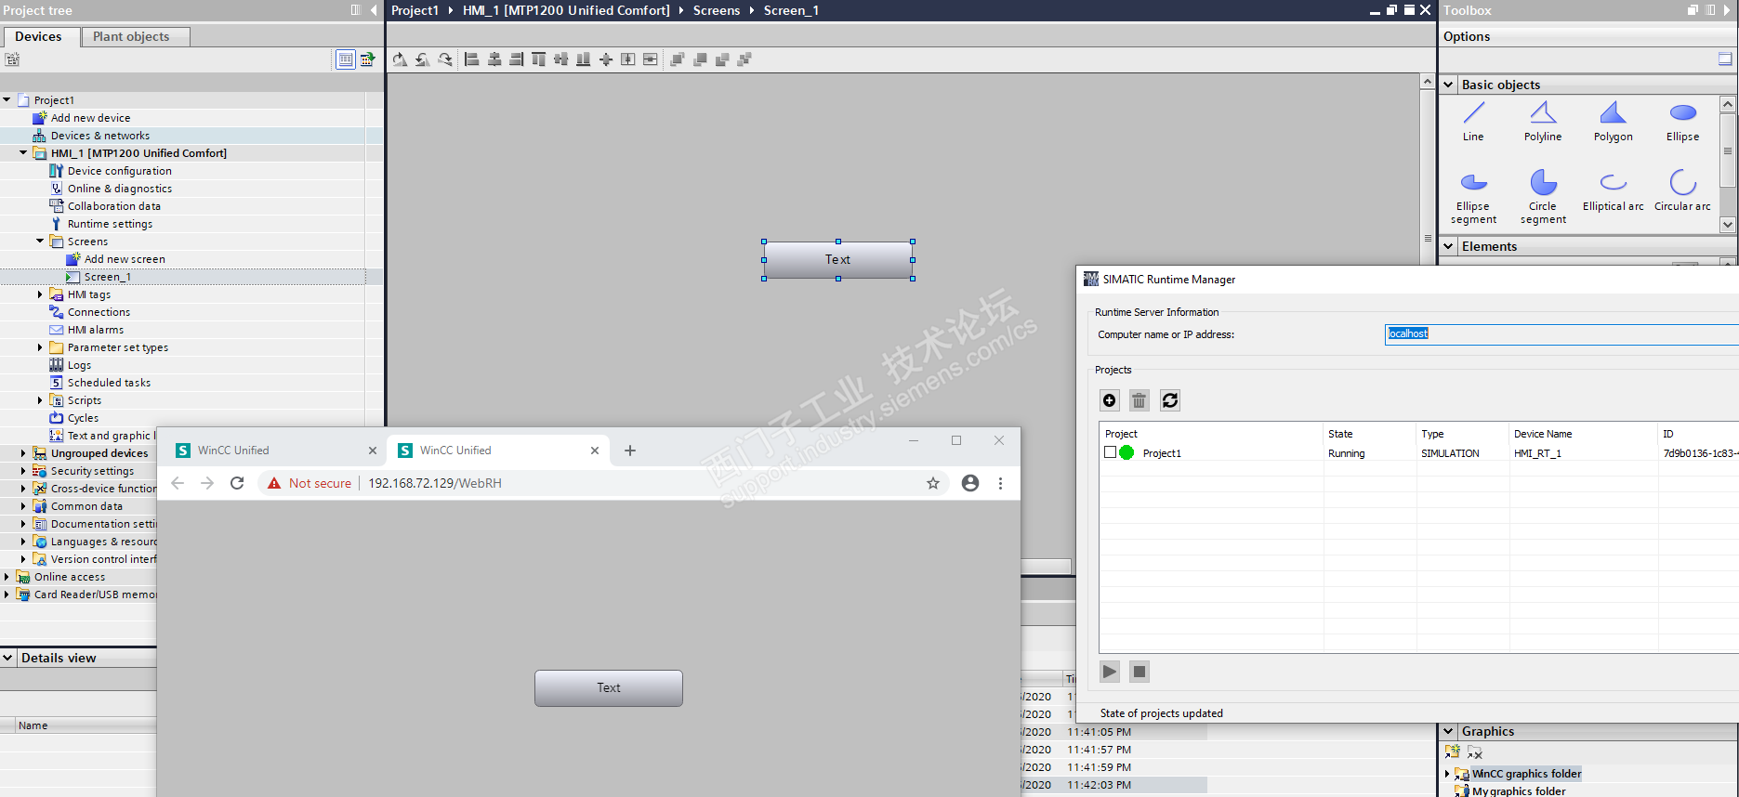Click the trash icon in Runtime Manager
The image size is (1739, 797).
coord(1140,400)
